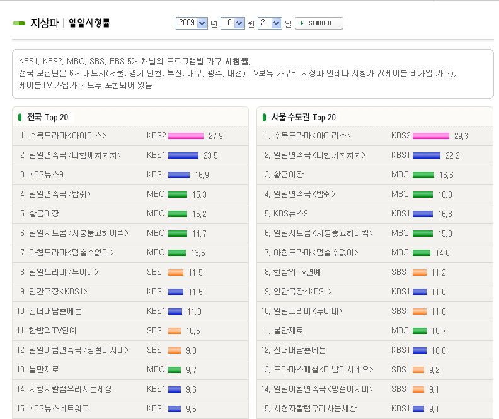Click the green arrow icon inside SEARCH button
499x419 pixels.
302,23
